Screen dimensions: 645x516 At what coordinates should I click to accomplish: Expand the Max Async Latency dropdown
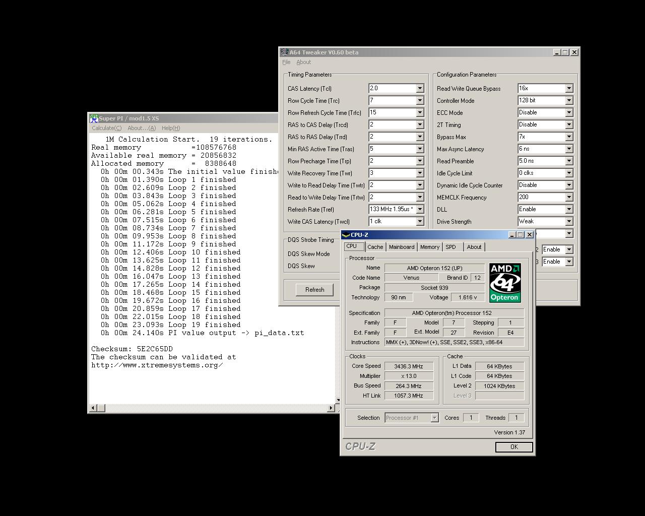pyautogui.click(x=569, y=149)
